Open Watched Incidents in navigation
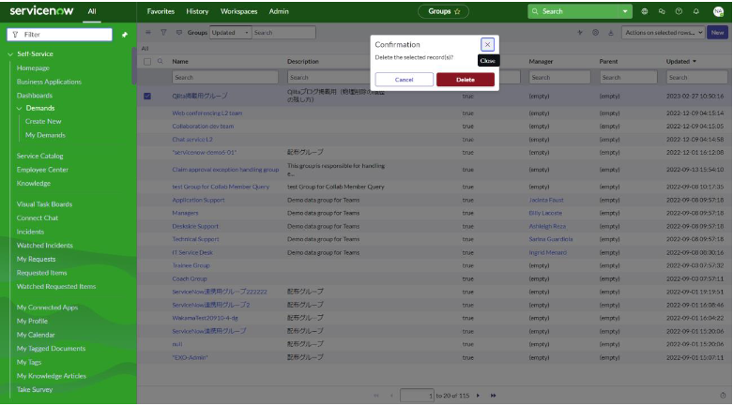Image resolution: width=733 pixels, height=406 pixels. tap(45, 246)
